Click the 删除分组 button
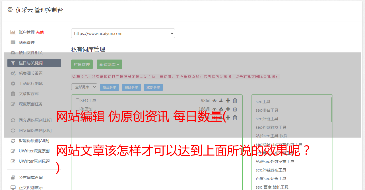Viewport: 365px width, 190px height. (131, 87)
